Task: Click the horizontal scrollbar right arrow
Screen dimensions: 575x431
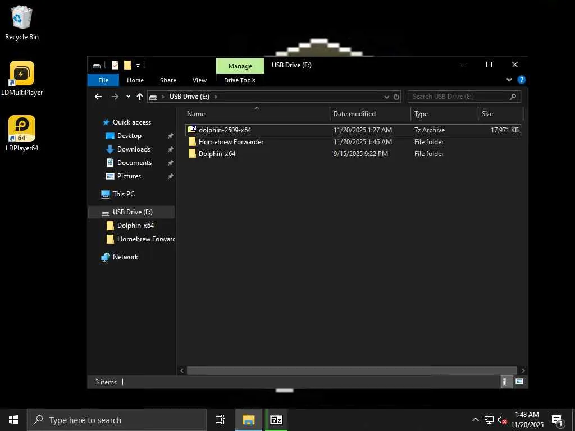Action: (523, 370)
